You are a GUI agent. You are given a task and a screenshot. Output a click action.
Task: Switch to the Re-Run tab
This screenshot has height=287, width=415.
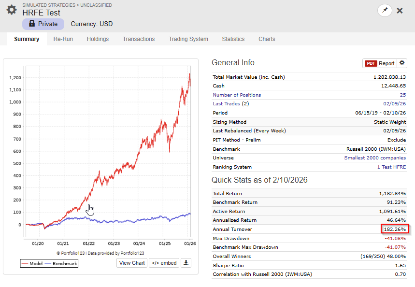(63, 39)
